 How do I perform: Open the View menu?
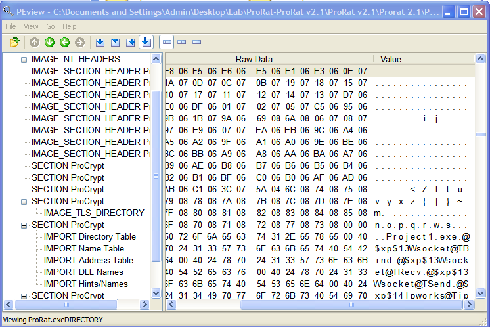click(31, 26)
